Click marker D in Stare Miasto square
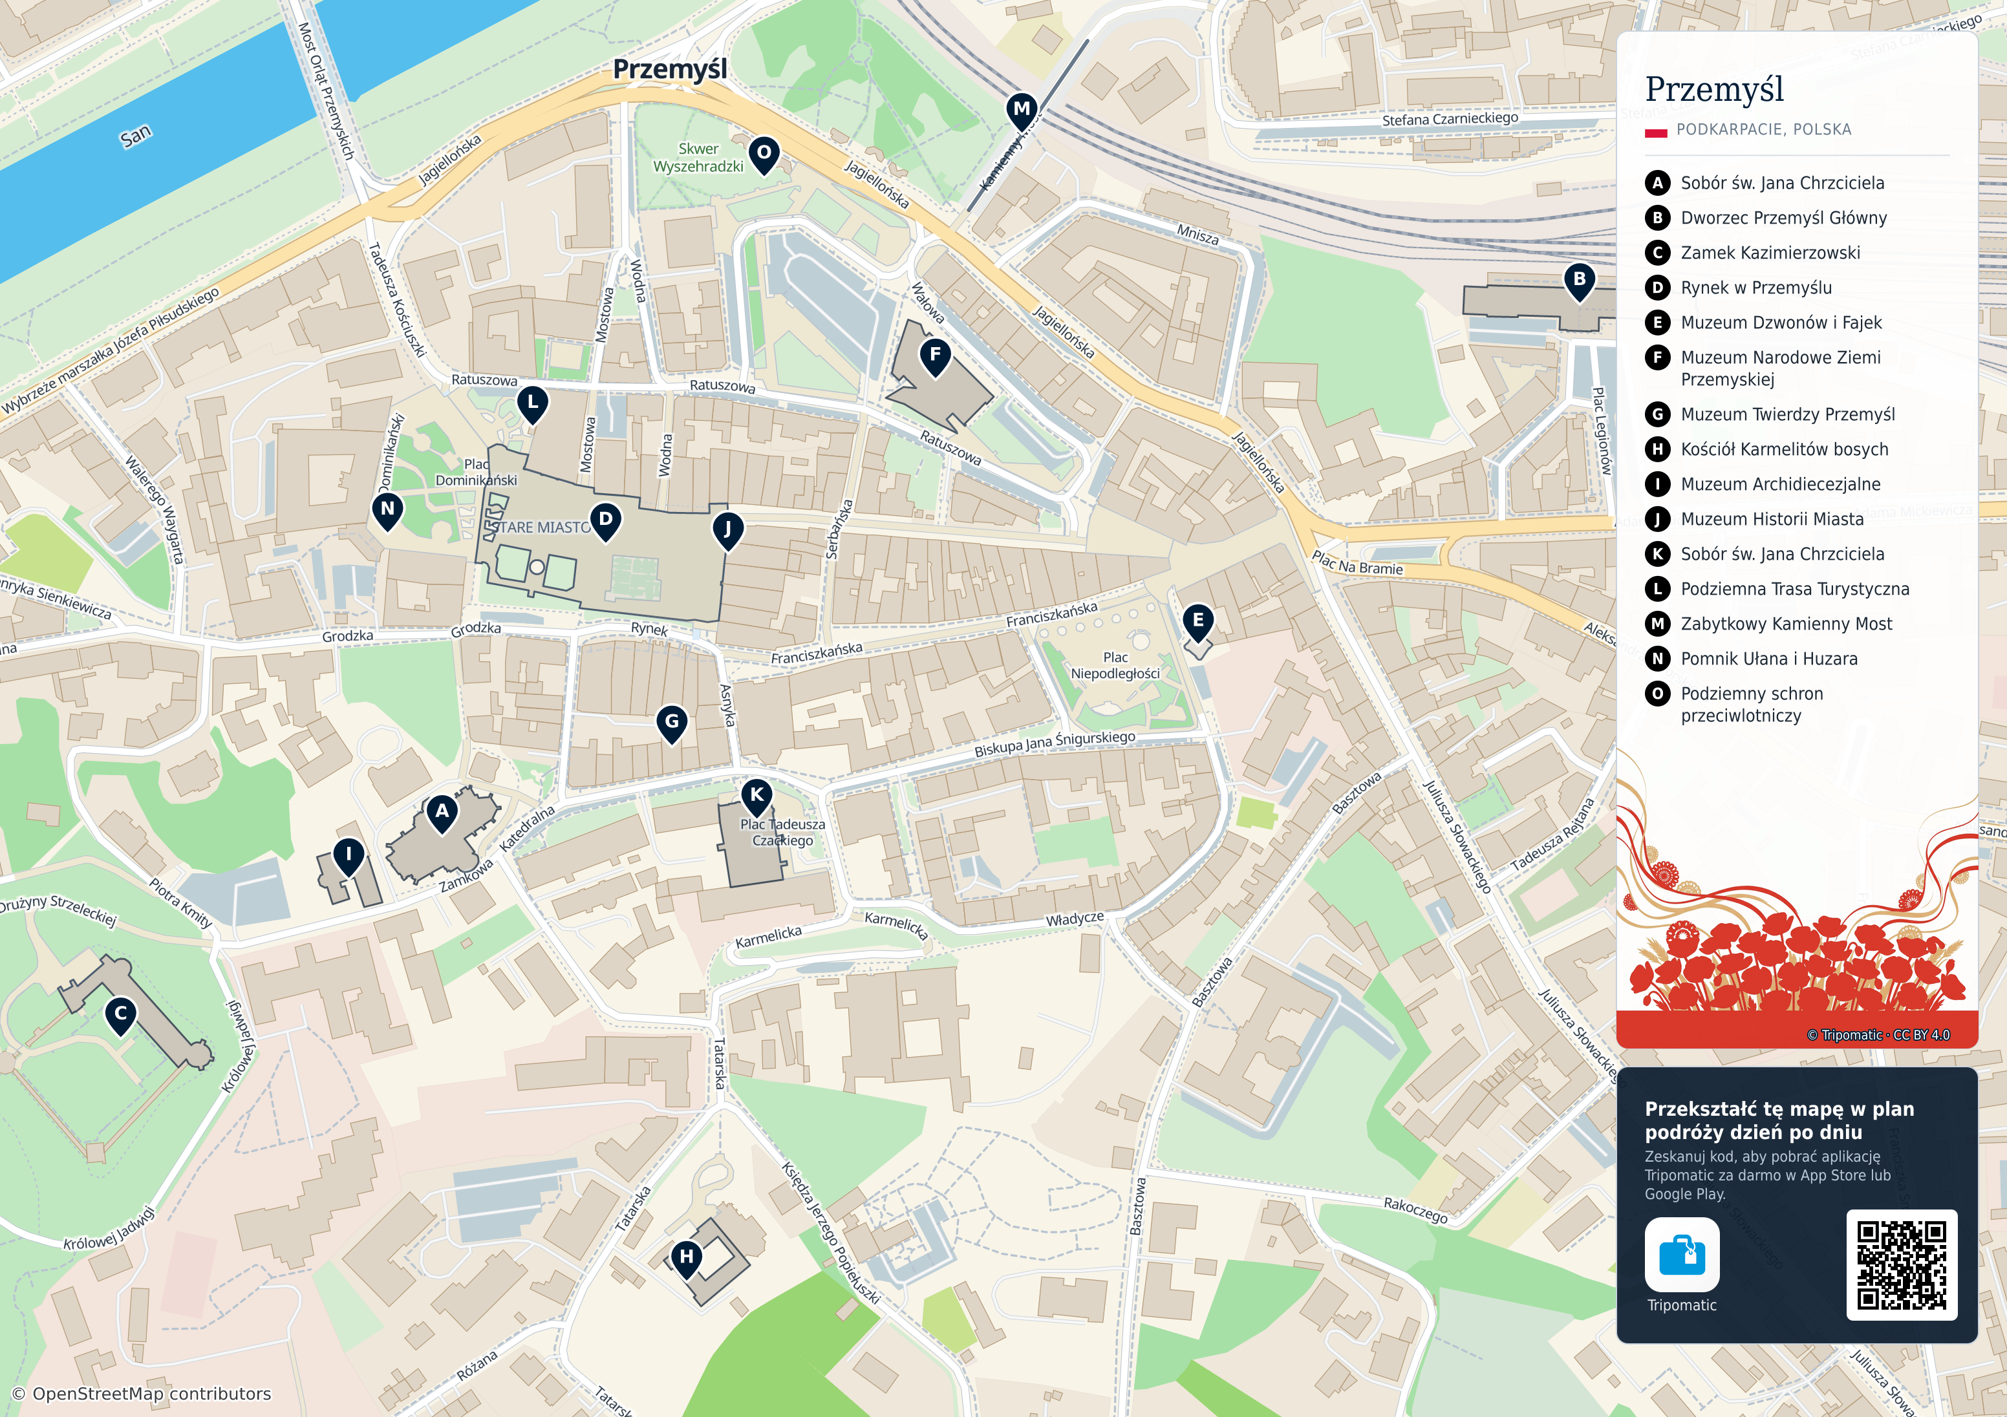Viewport: 2007px width, 1417px height. tap(606, 521)
